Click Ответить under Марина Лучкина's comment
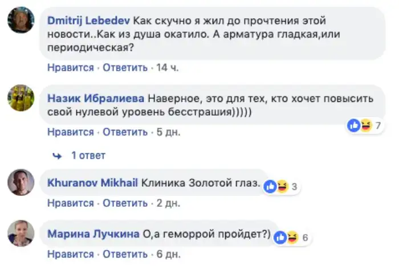The height and width of the screenshot is (266, 399). [x=125, y=253]
